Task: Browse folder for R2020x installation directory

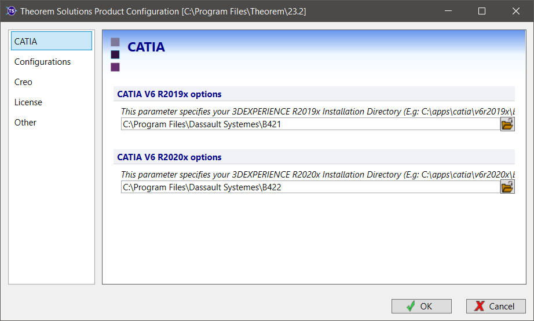Action: click(x=507, y=187)
